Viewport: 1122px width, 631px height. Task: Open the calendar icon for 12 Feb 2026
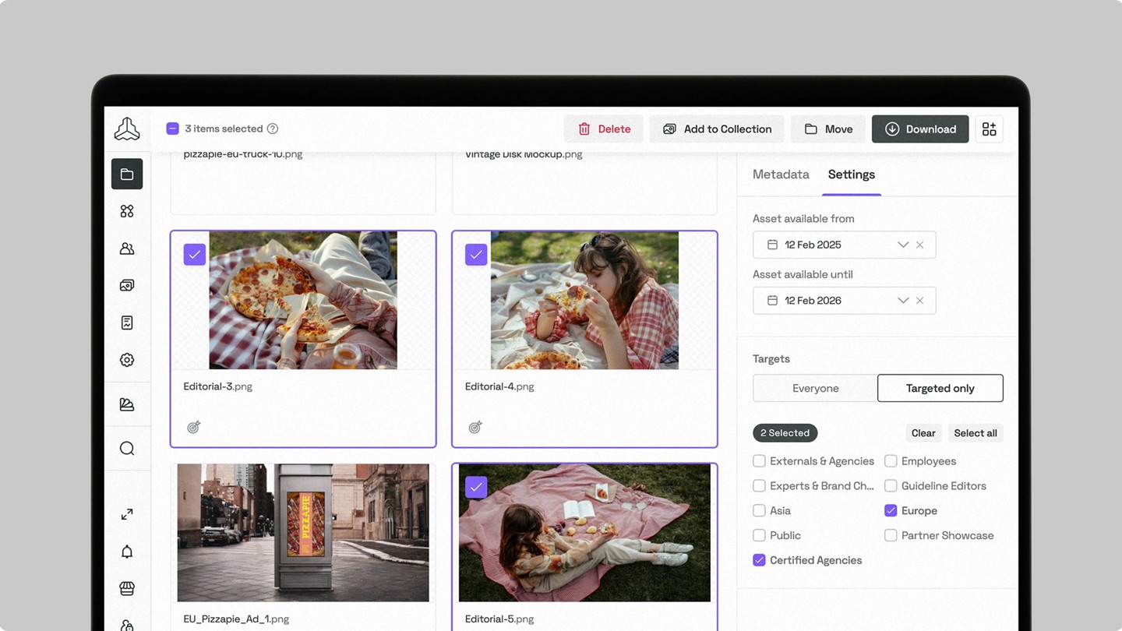pyautogui.click(x=771, y=300)
